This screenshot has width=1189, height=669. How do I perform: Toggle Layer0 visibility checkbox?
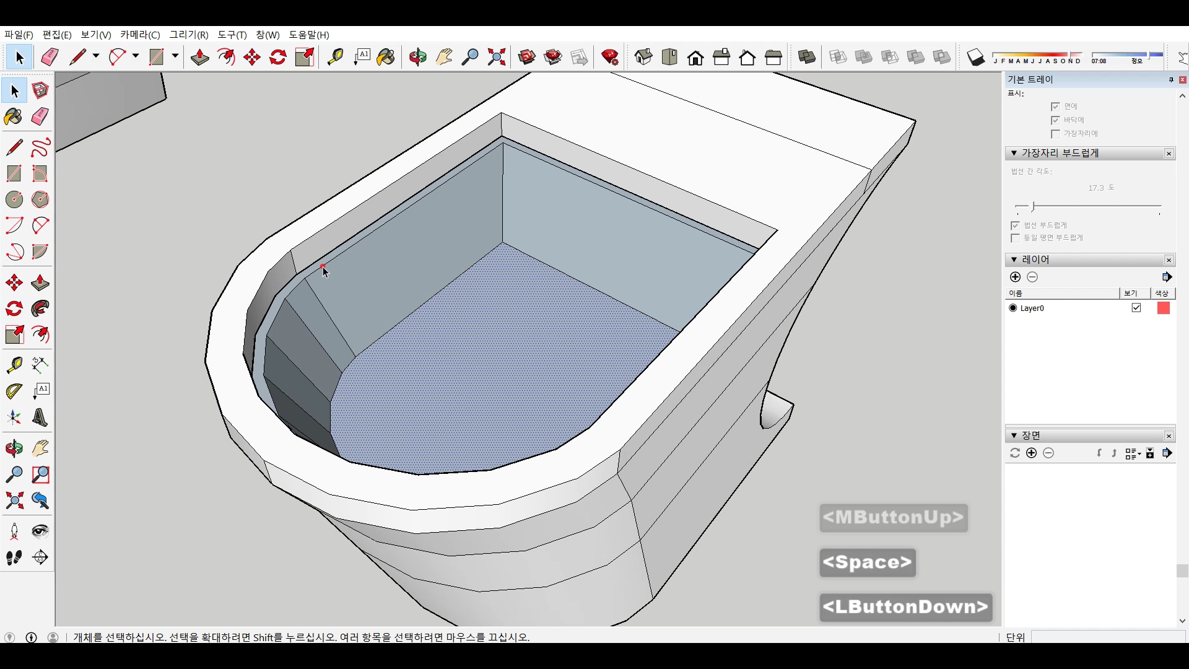point(1136,308)
